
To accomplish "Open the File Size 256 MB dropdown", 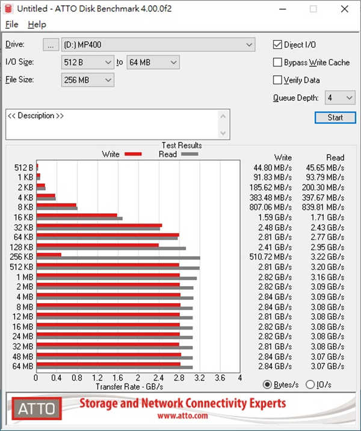I will click(87, 80).
